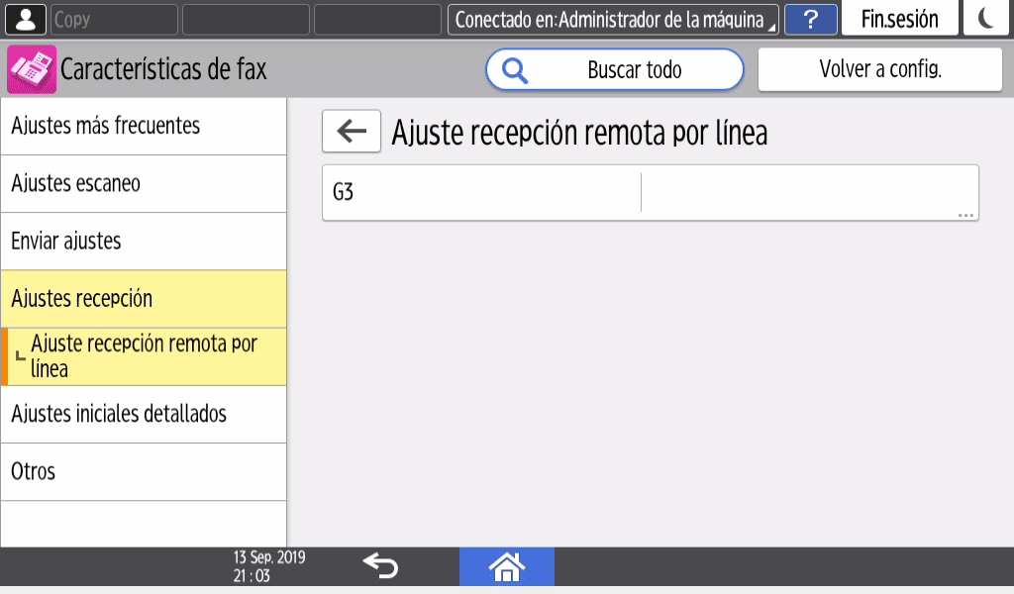Expand the Conectado en Administrador status box
The width and height of the screenshot is (1014, 594).
tap(613, 19)
